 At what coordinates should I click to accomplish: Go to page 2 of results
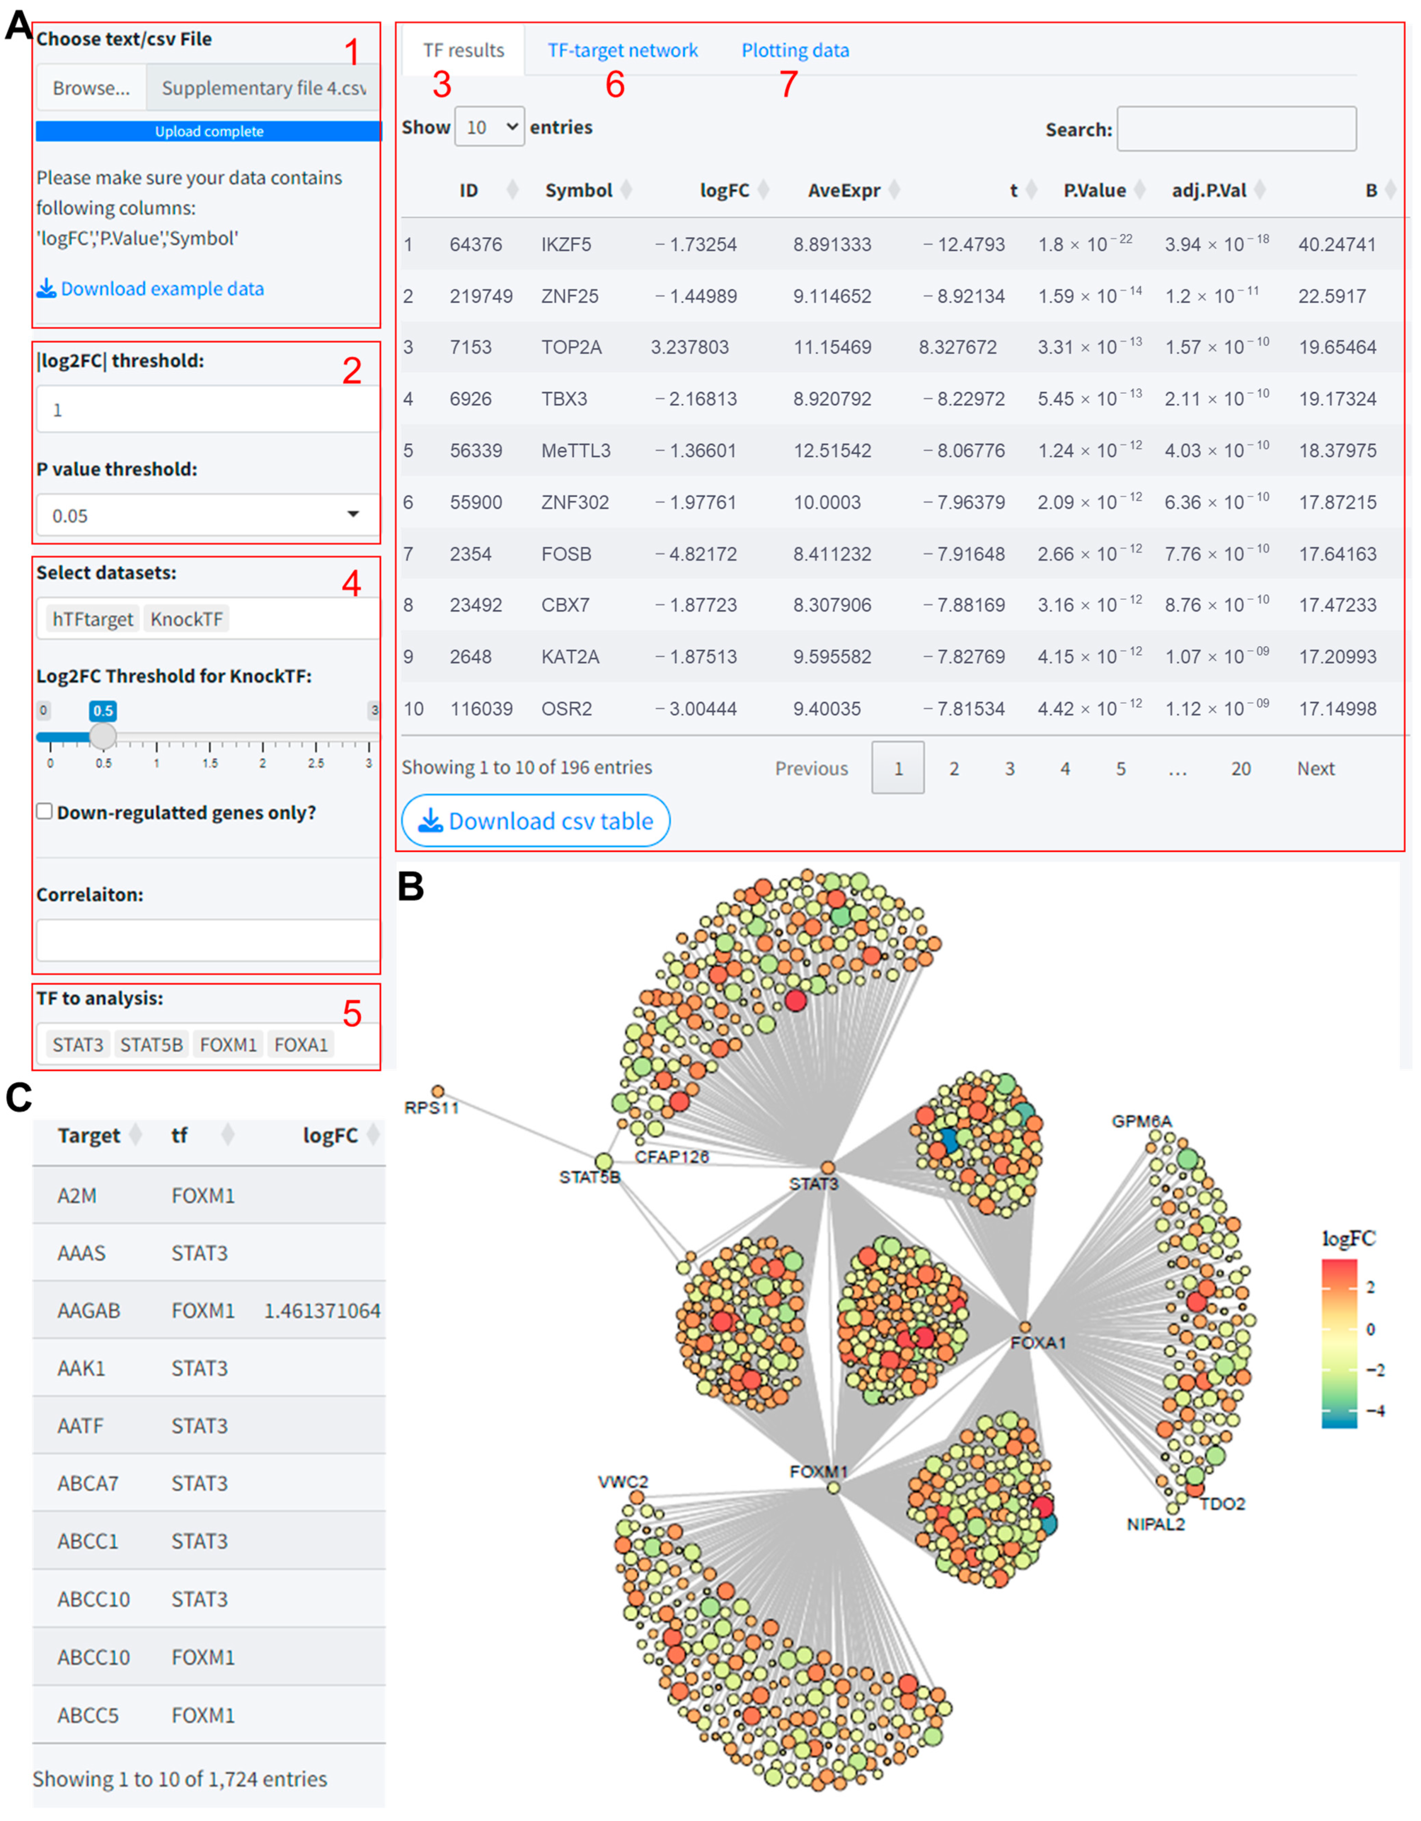[953, 768]
